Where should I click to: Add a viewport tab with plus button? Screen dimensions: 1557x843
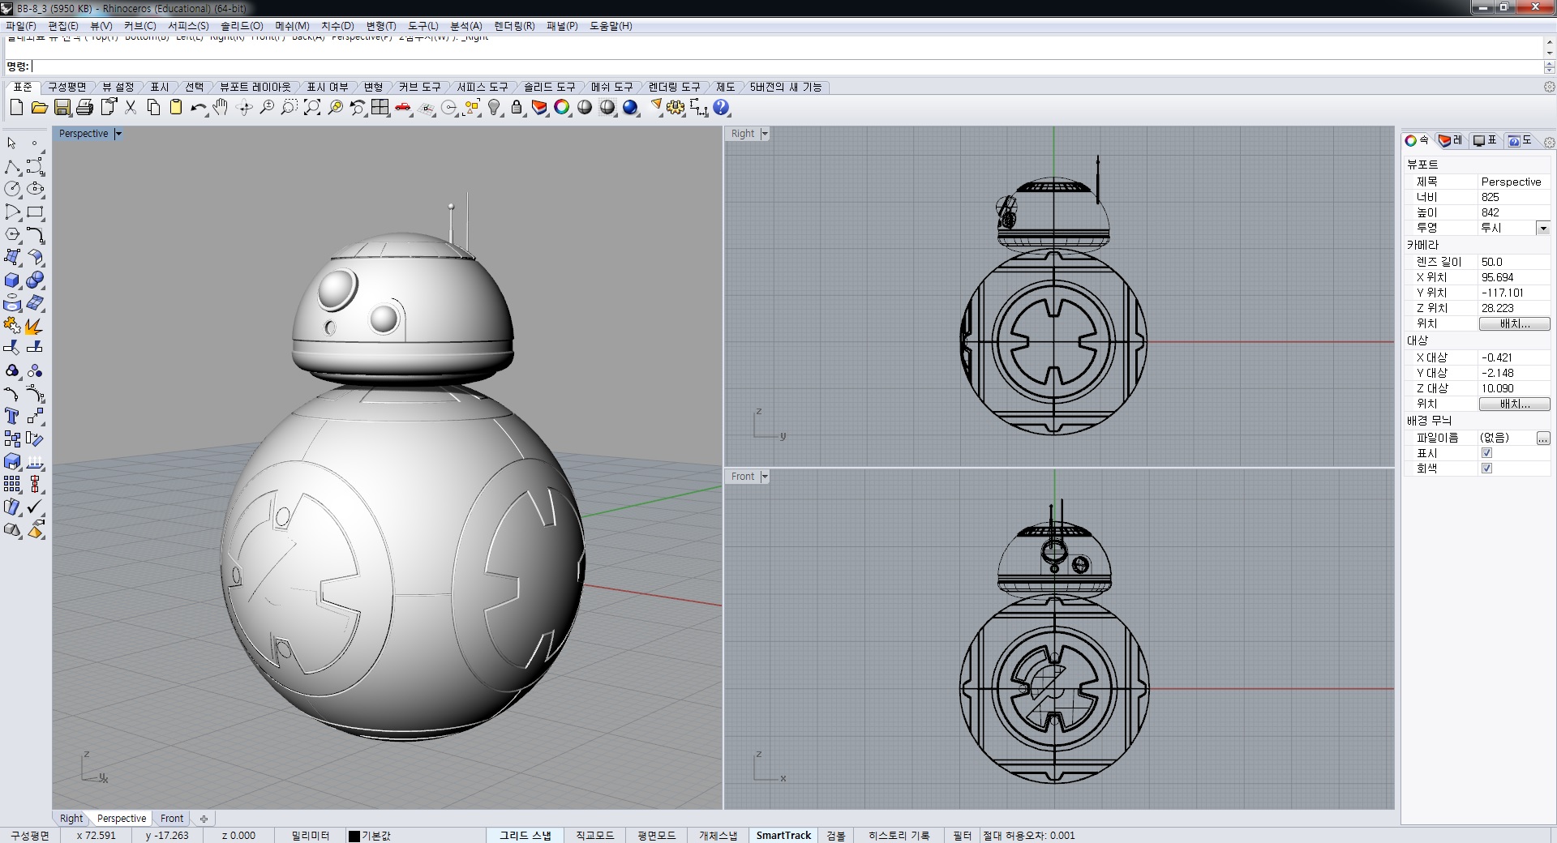[204, 819]
